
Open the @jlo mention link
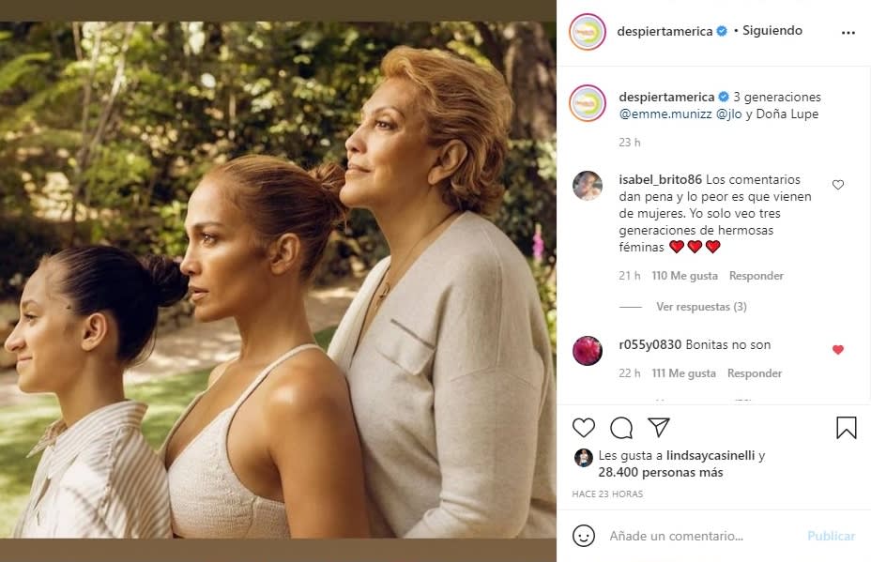coord(729,114)
